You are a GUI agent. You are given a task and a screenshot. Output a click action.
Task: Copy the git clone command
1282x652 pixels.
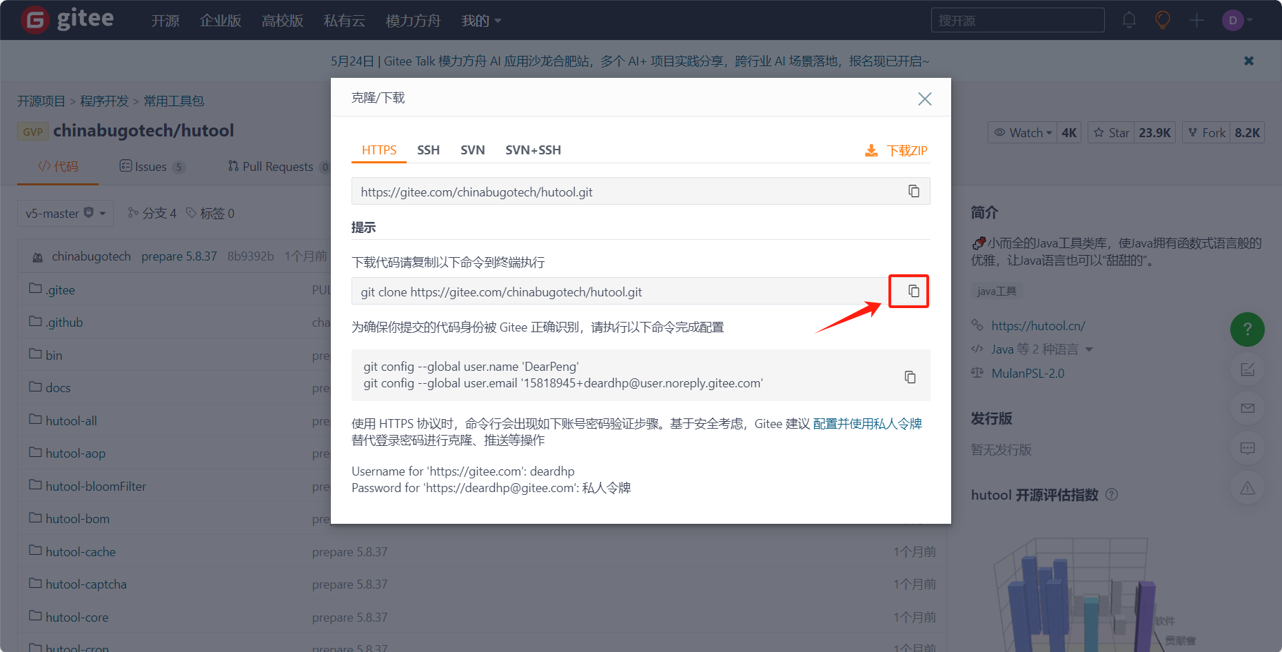[x=914, y=291]
